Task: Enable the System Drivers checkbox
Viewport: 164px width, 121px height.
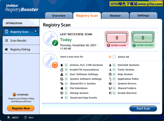Action: [114, 84]
